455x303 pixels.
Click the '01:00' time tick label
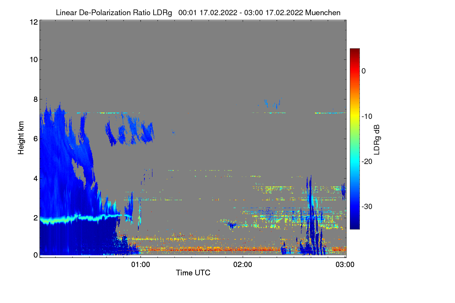[x=141, y=265]
